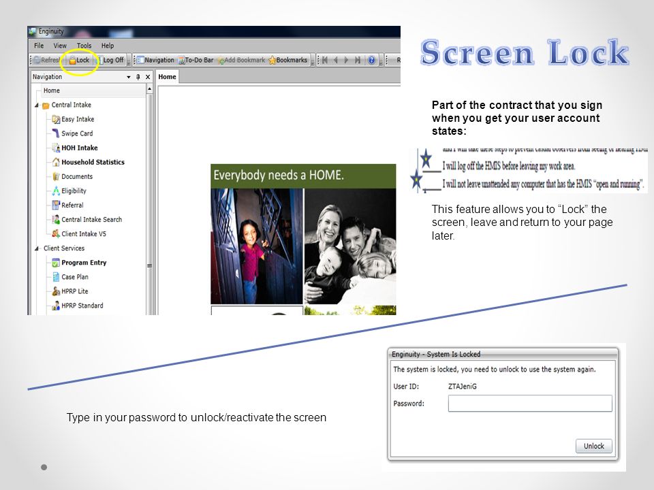Image resolution: width=654 pixels, height=490 pixels.
Task: Go to first record arrow icon
Action: click(324, 60)
